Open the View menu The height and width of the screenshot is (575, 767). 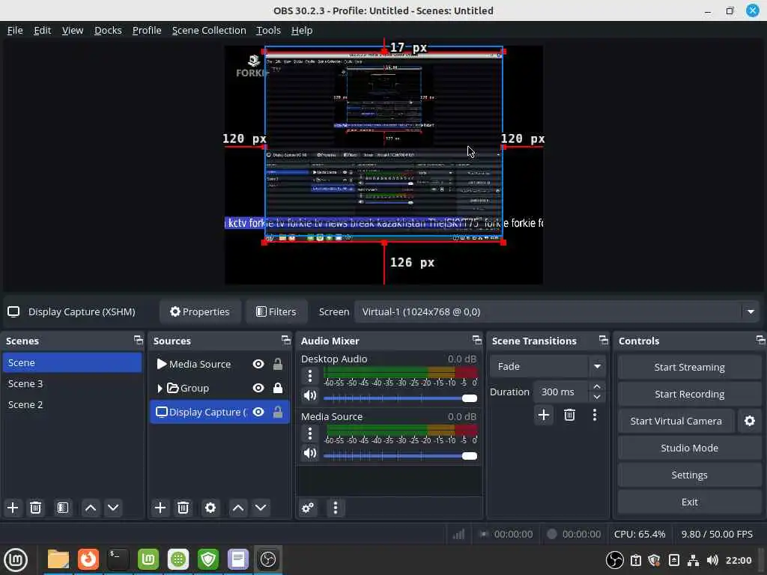(73, 30)
